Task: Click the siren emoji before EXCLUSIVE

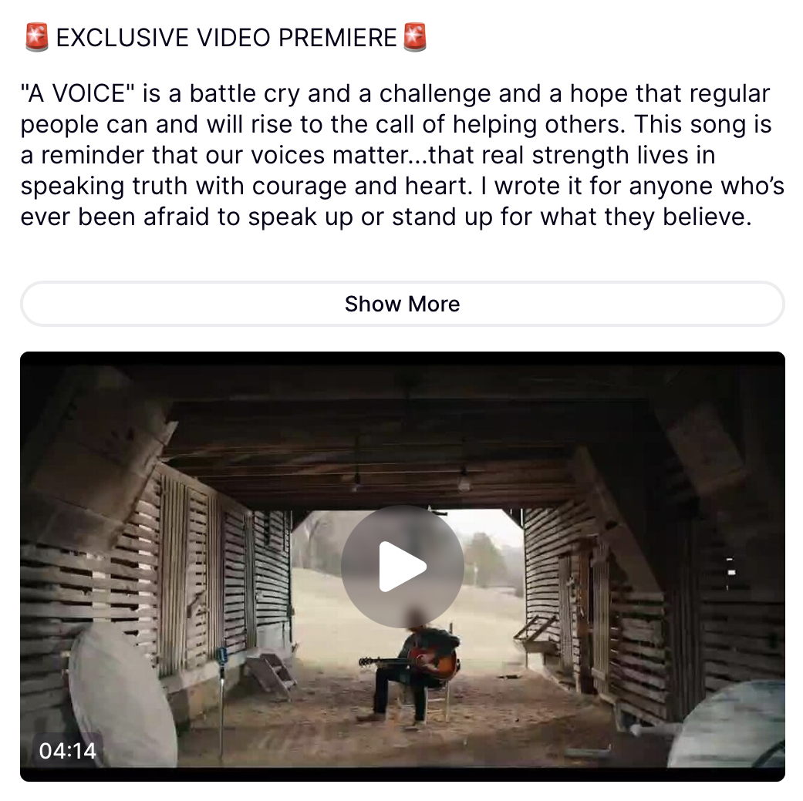Action: point(37,37)
